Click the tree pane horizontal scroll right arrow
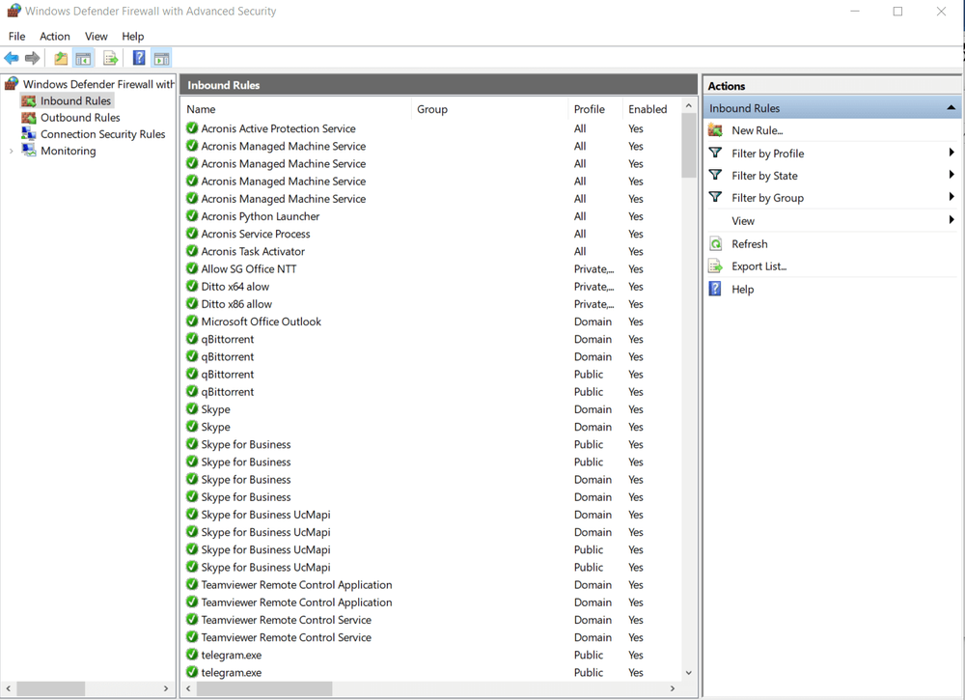Image resolution: width=965 pixels, height=700 pixels. click(166, 688)
